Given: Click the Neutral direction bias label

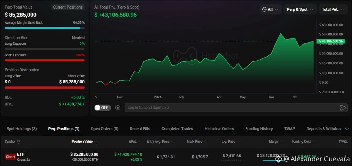Looking at the screenshot, I should (x=78, y=38).
